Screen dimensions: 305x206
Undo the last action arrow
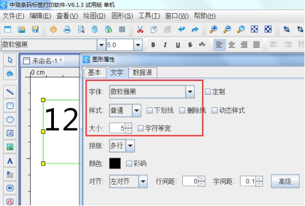tap(182, 30)
